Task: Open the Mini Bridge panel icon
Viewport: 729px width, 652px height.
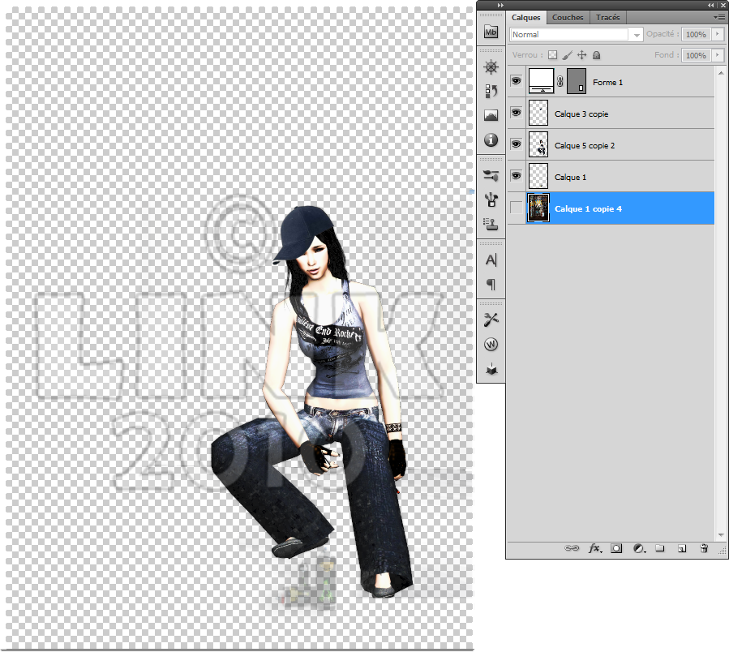Action: (490, 32)
